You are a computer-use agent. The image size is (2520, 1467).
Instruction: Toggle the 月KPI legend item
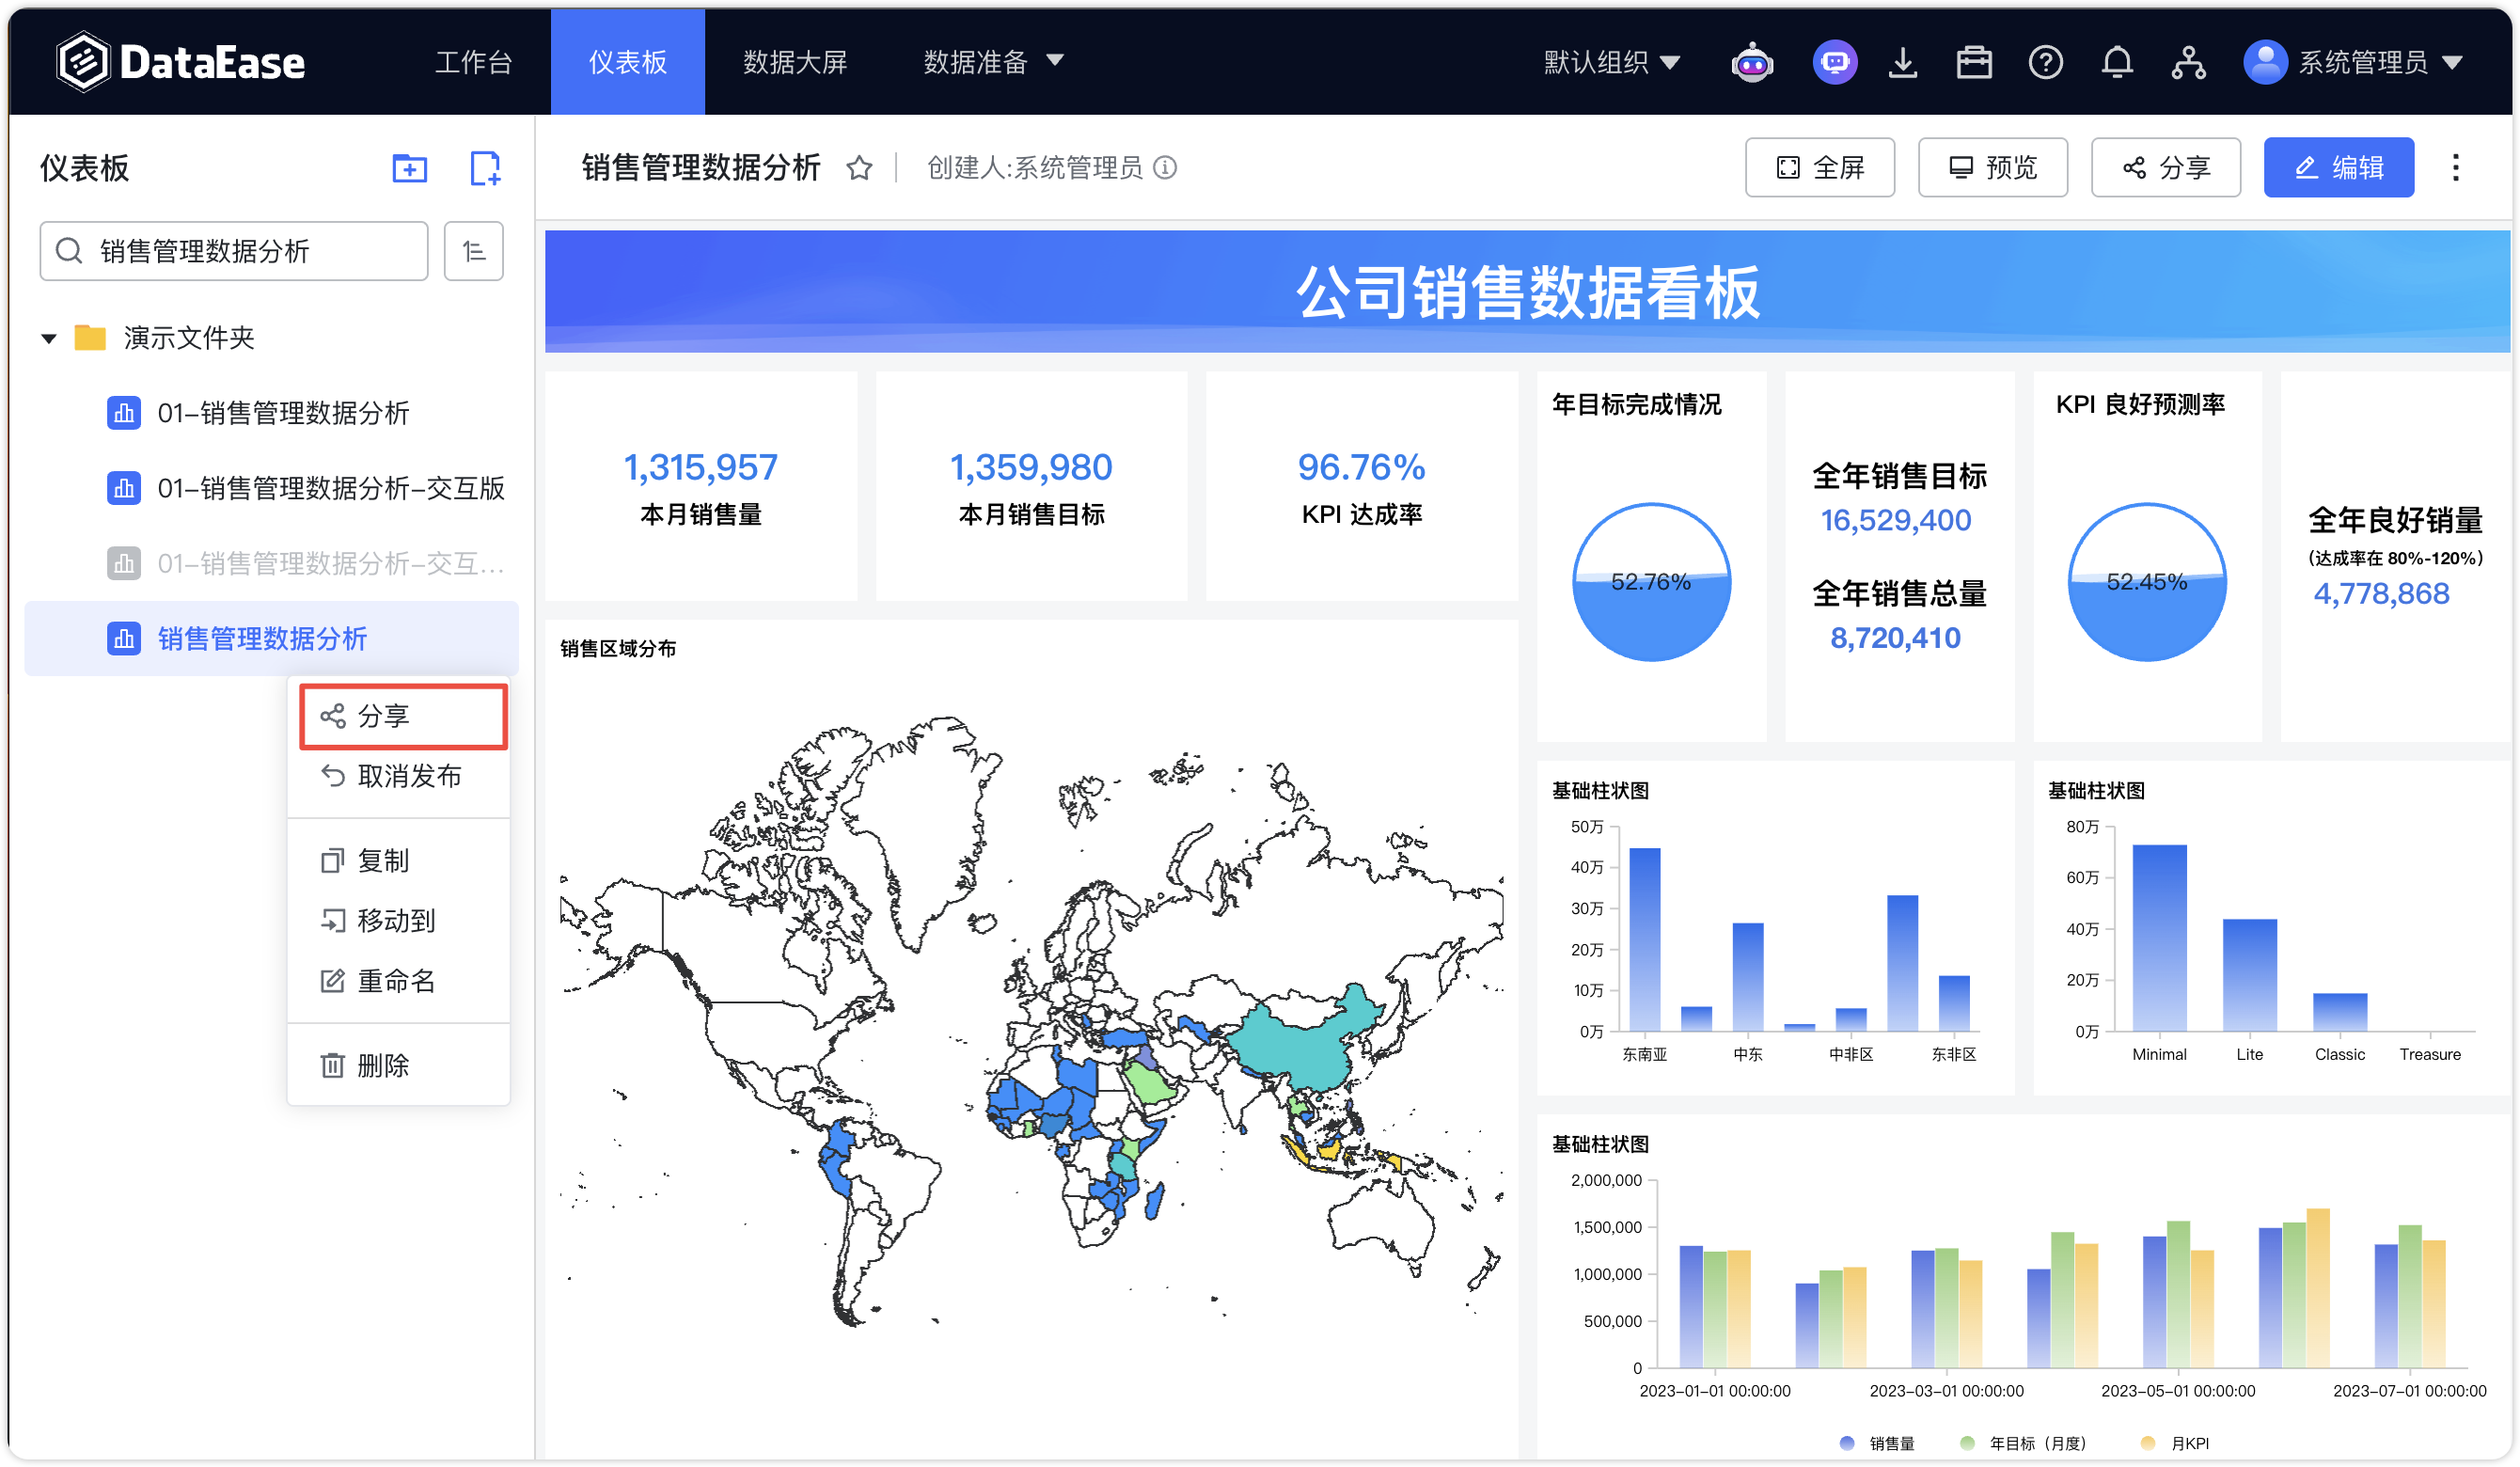click(2175, 1442)
